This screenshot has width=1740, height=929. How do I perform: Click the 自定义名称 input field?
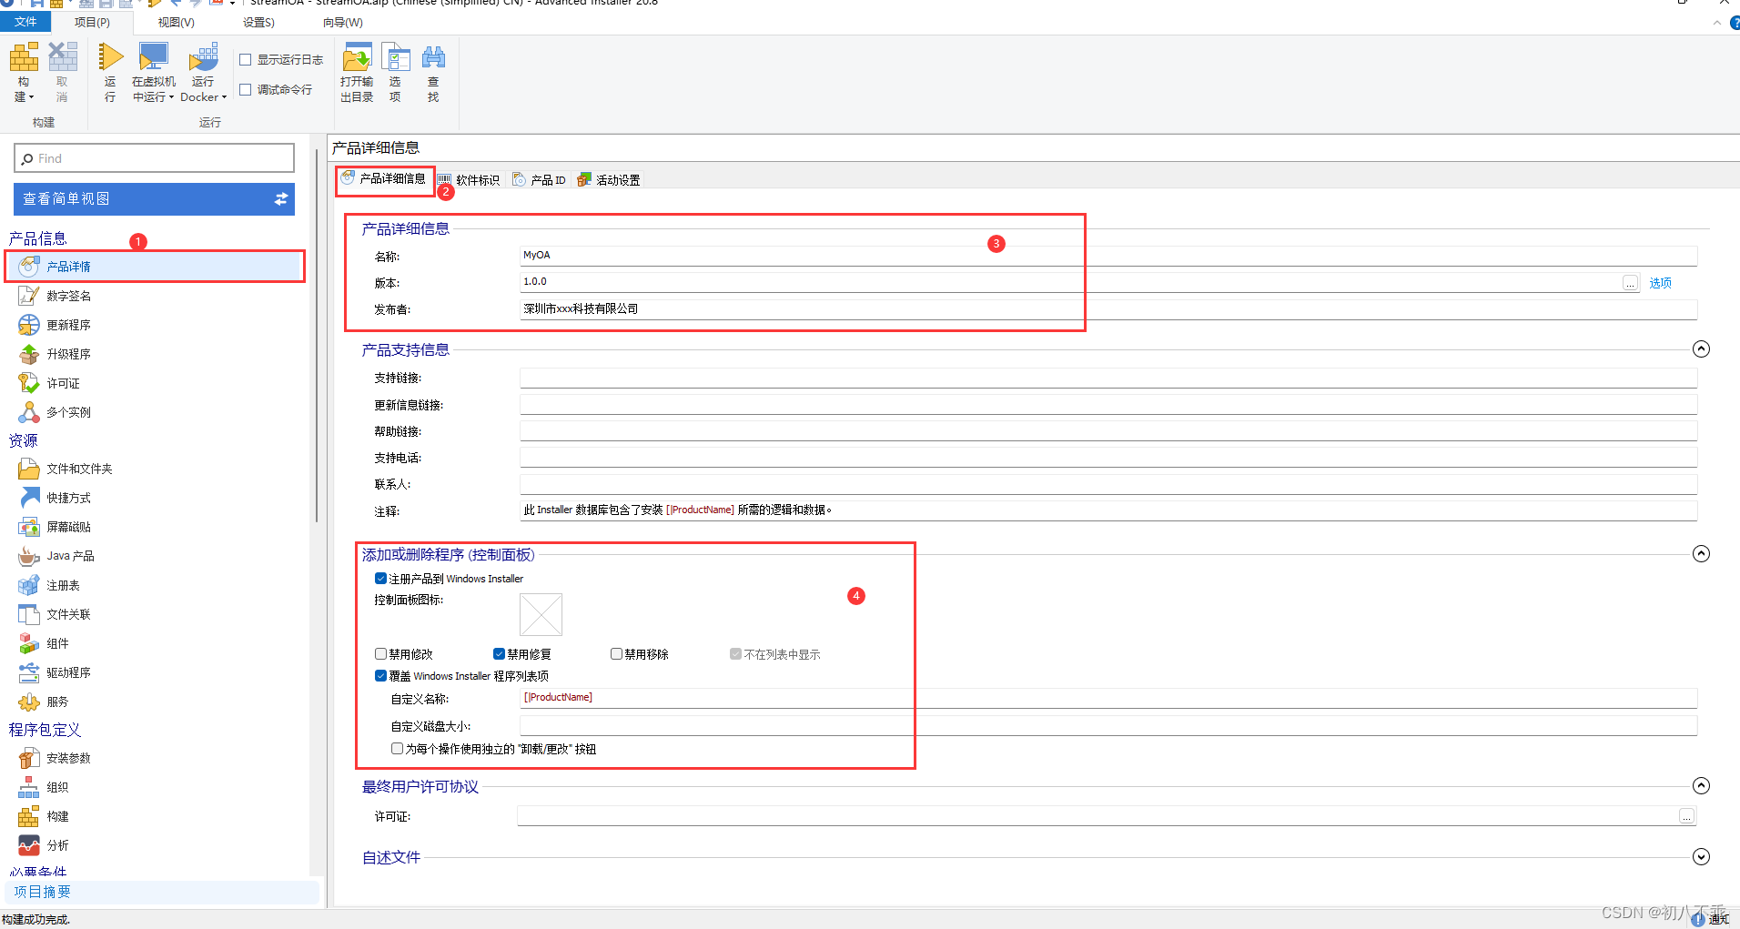pos(1108,698)
